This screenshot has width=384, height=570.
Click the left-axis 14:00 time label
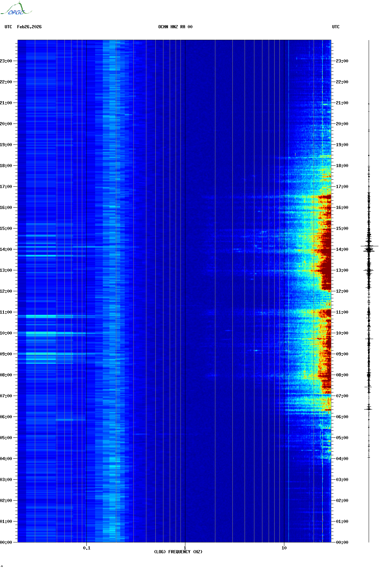[6, 249]
